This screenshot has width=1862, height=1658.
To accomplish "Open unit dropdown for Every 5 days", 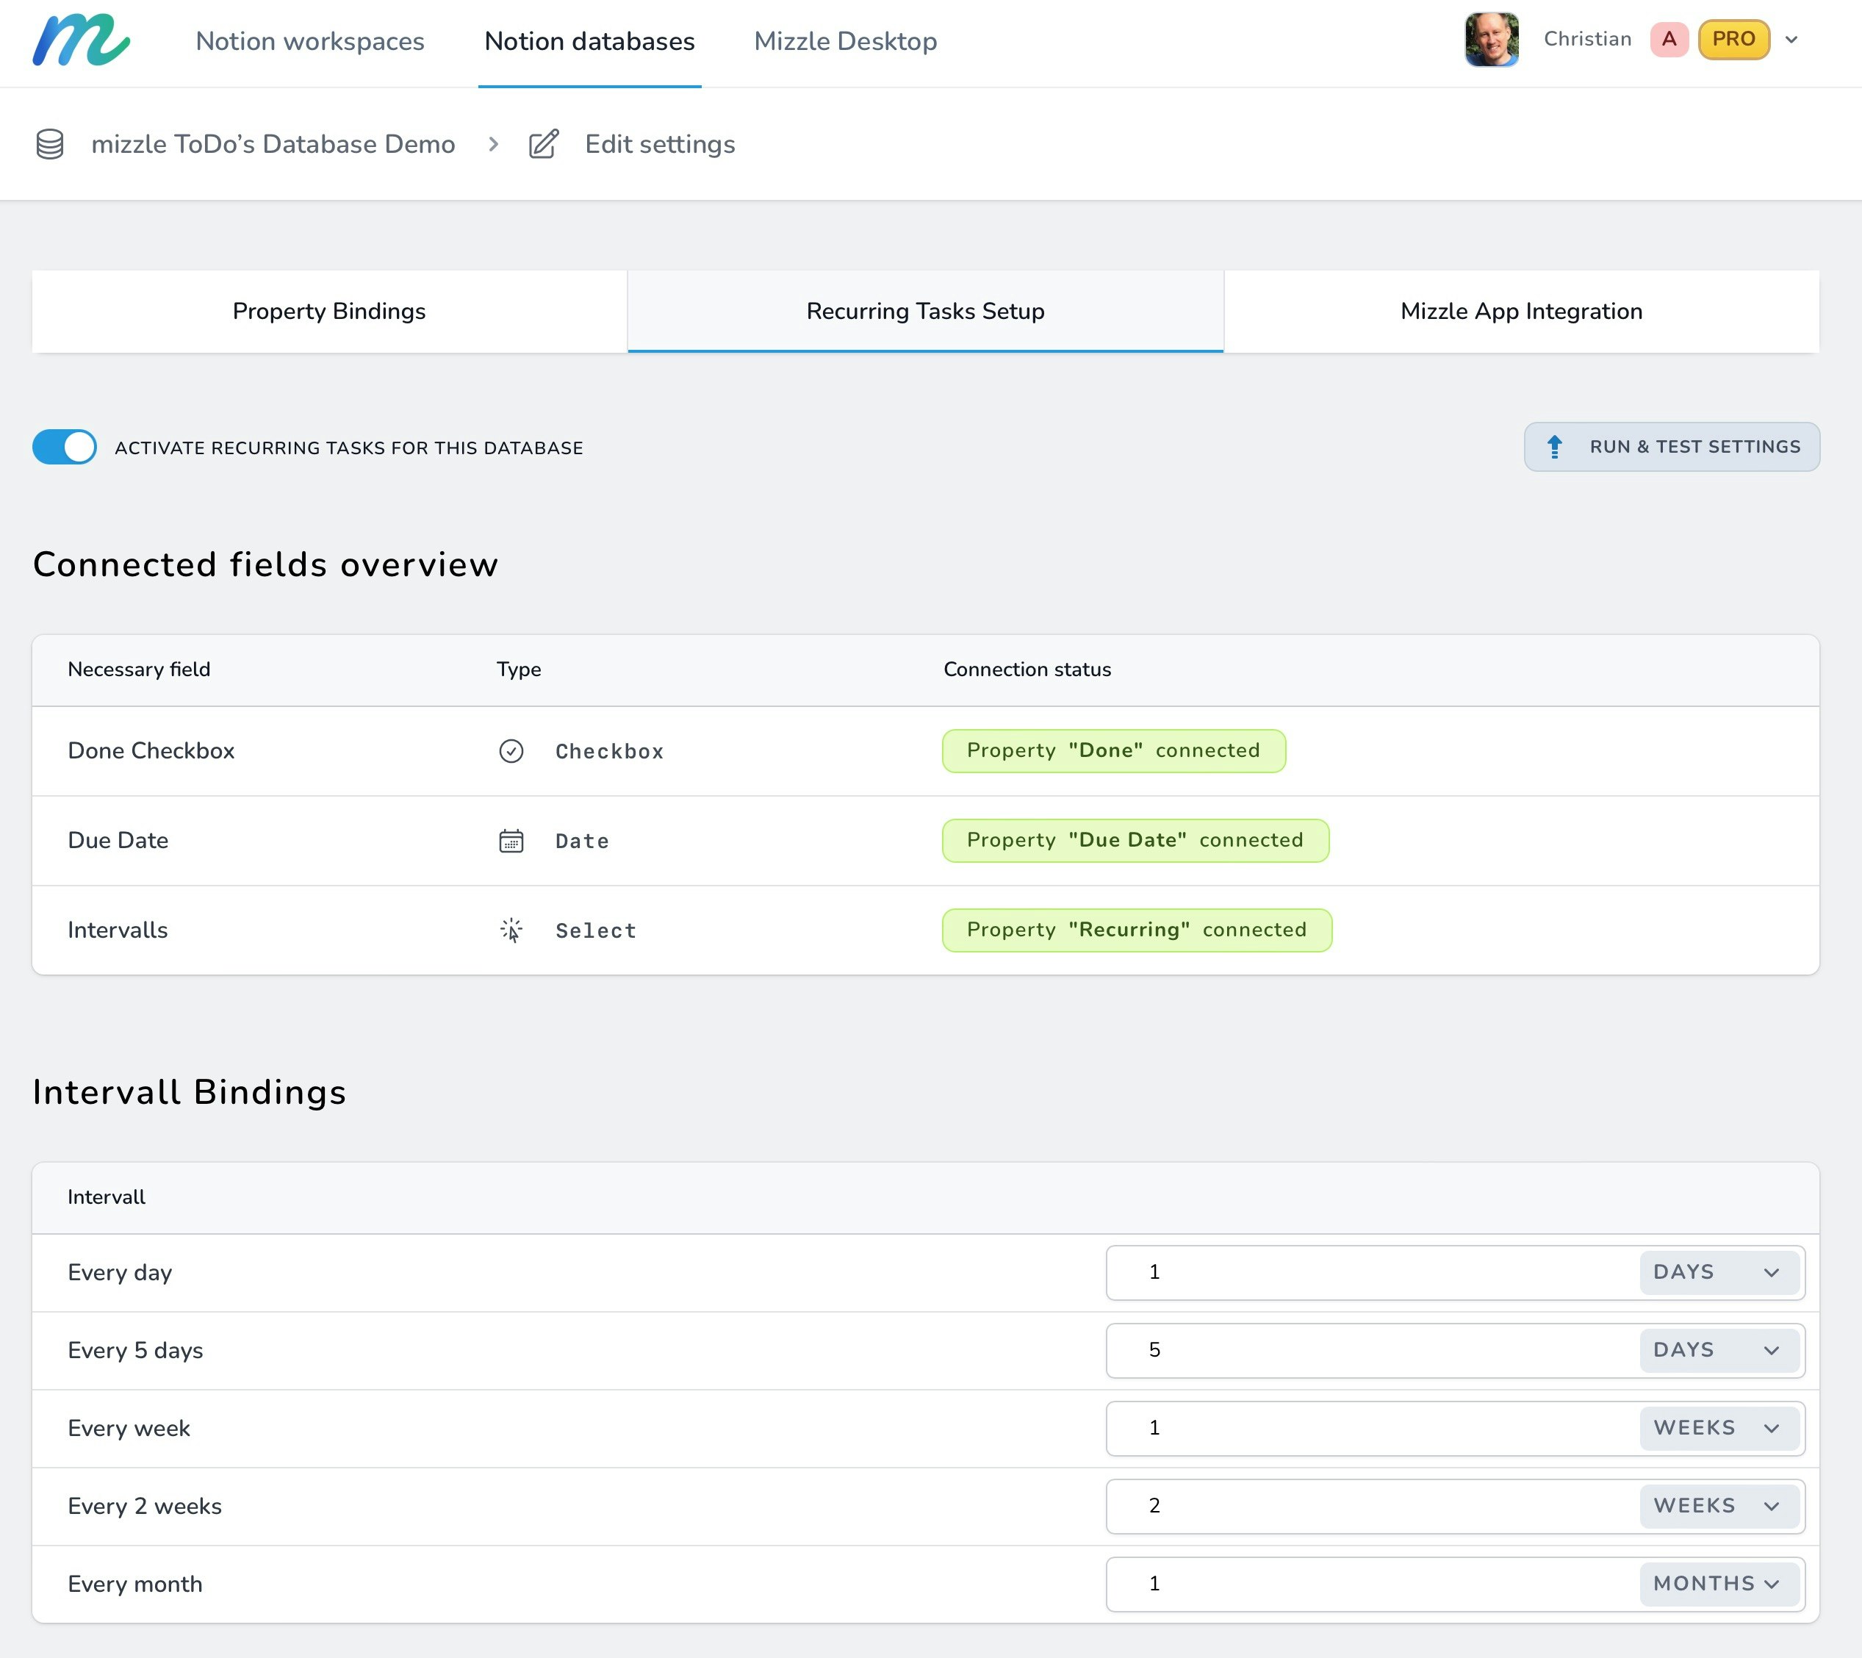I will [x=1719, y=1350].
